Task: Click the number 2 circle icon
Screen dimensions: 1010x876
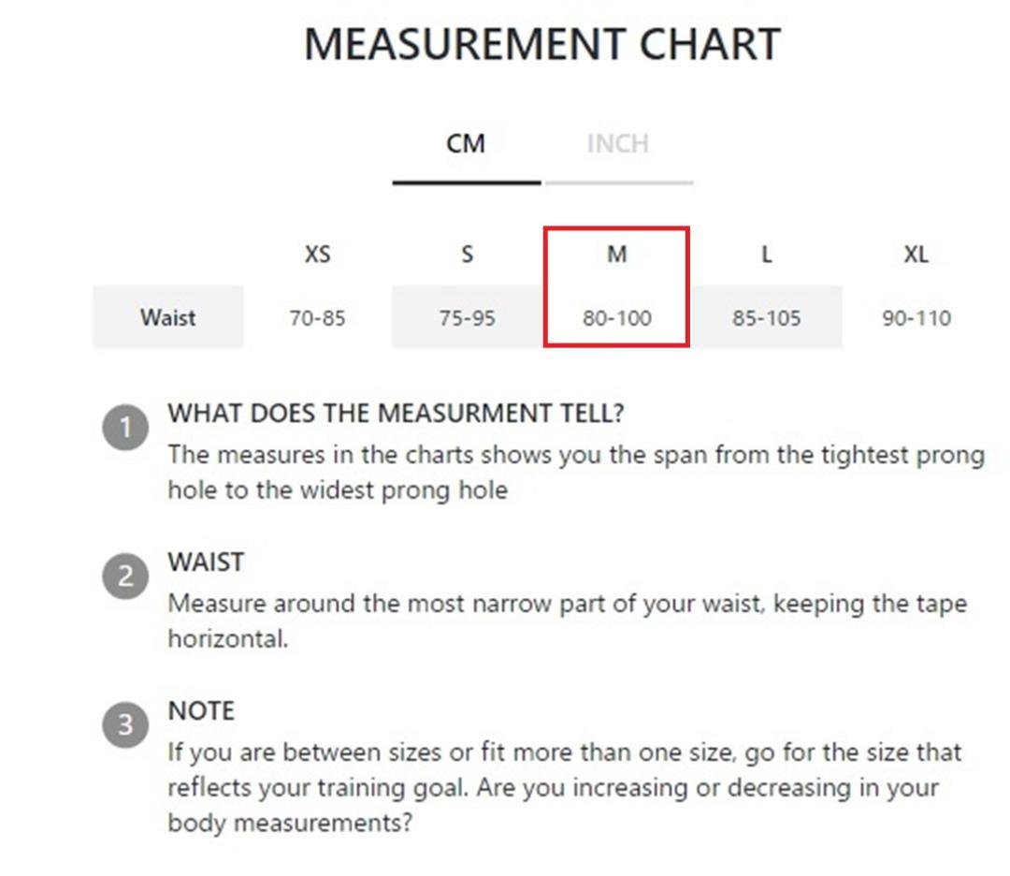Action: click(x=125, y=577)
